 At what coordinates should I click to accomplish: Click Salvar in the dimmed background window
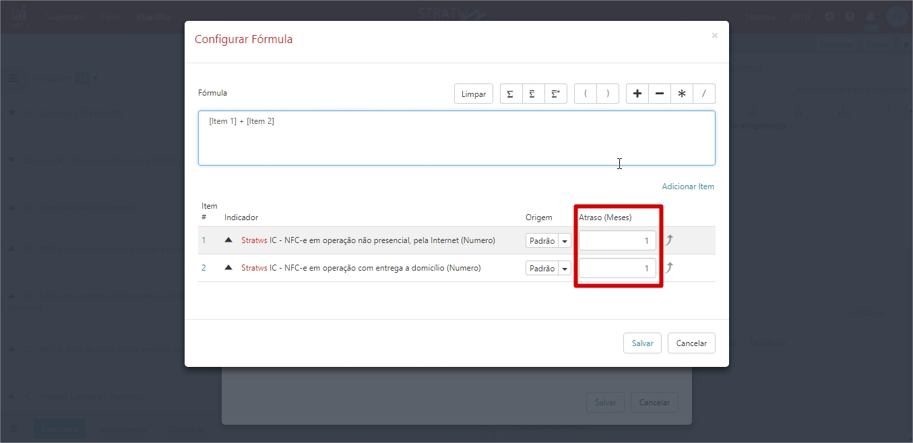point(606,403)
